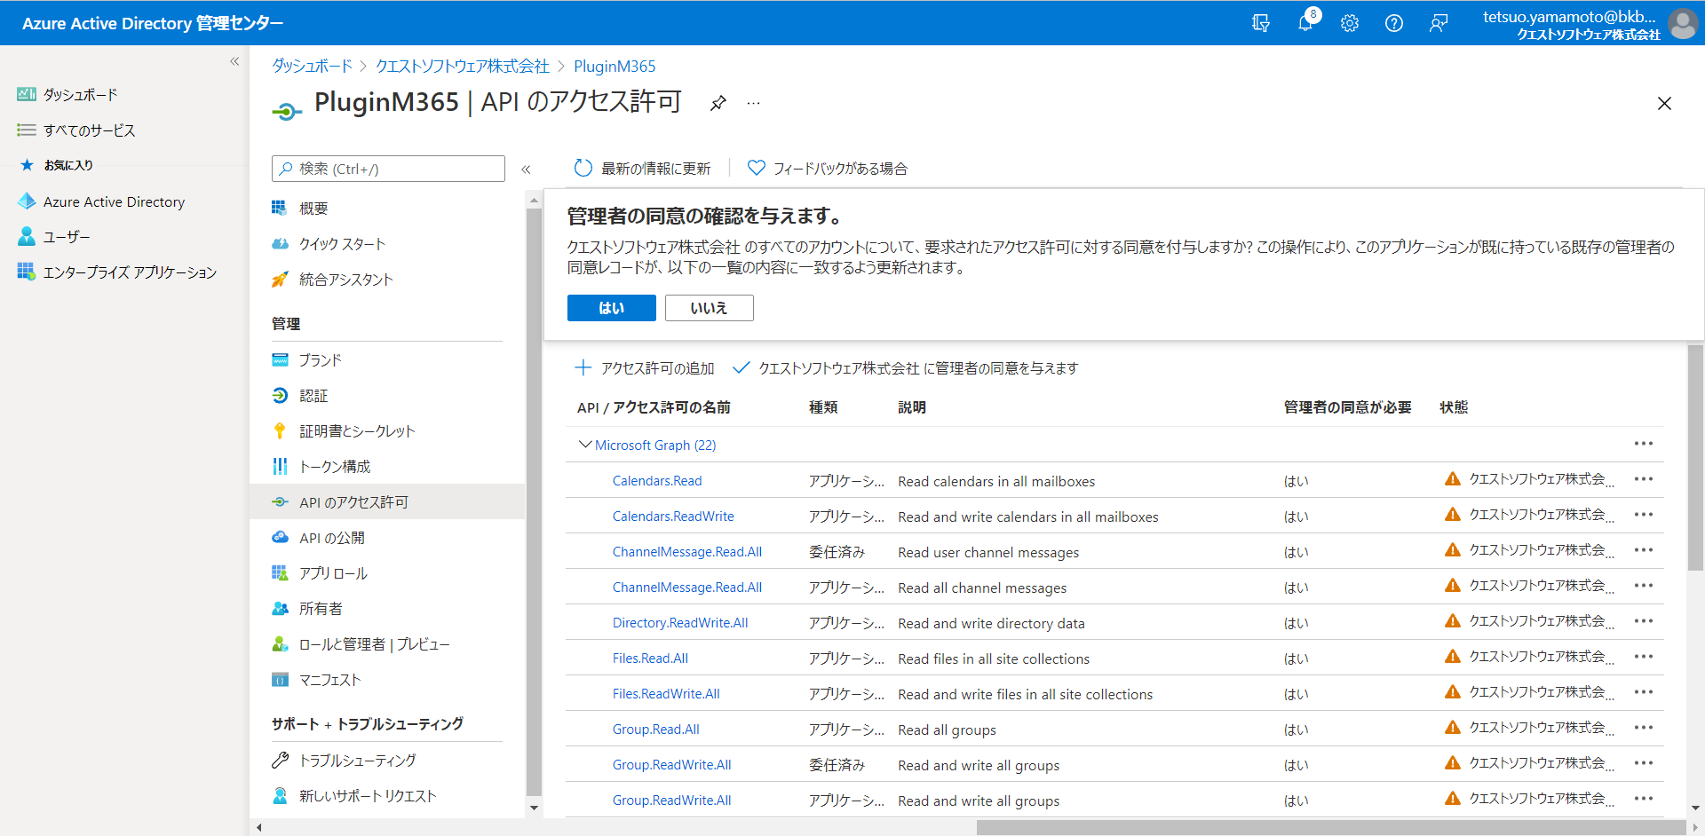Open the help question mark icon

point(1394,23)
